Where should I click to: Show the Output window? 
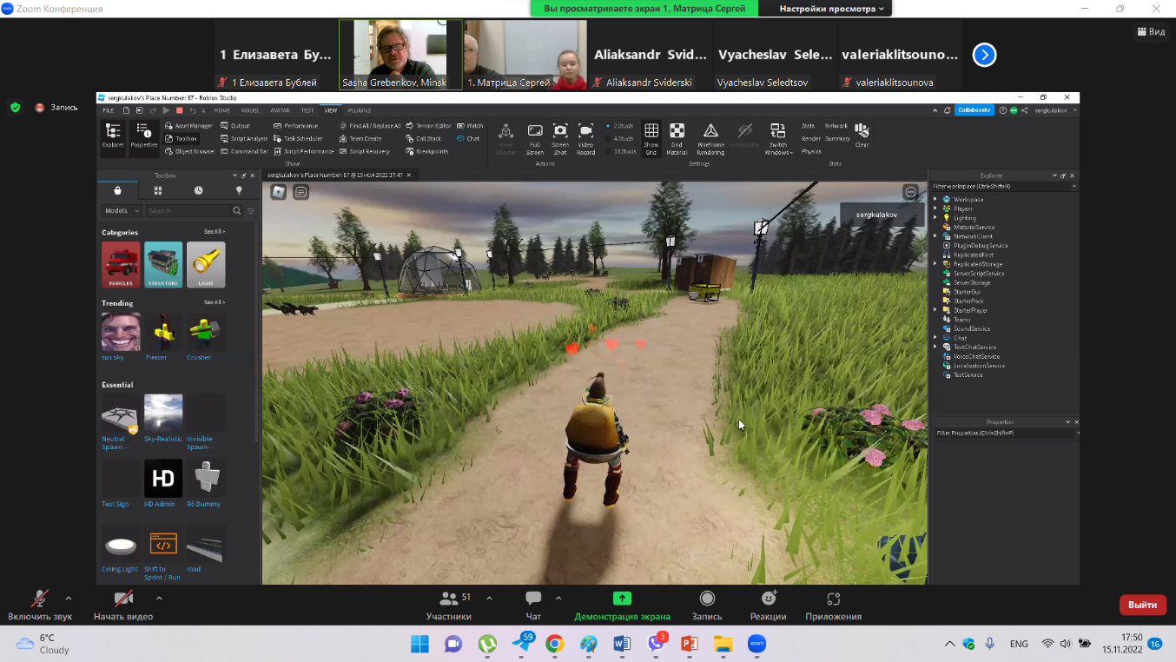tap(235, 126)
